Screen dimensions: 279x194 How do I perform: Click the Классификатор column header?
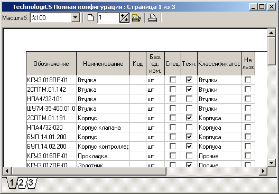click(219, 64)
